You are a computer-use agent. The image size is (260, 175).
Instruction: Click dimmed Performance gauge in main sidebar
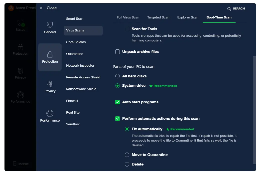tap(20, 95)
